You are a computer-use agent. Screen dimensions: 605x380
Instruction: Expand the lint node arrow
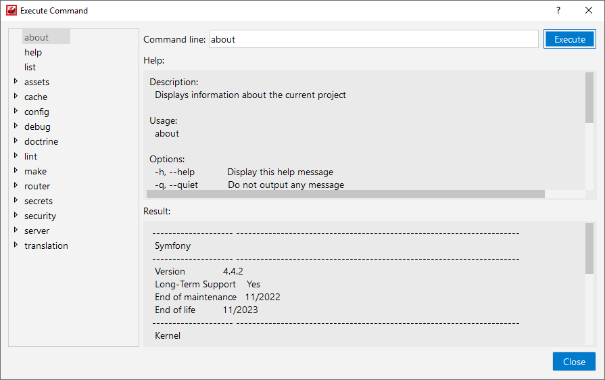(x=16, y=155)
